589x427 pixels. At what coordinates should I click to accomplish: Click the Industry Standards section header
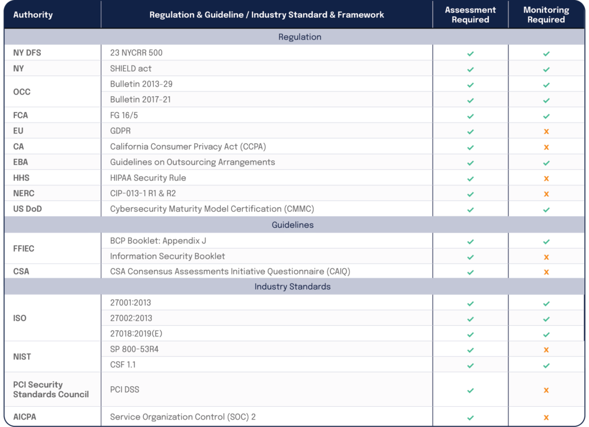[x=292, y=287]
